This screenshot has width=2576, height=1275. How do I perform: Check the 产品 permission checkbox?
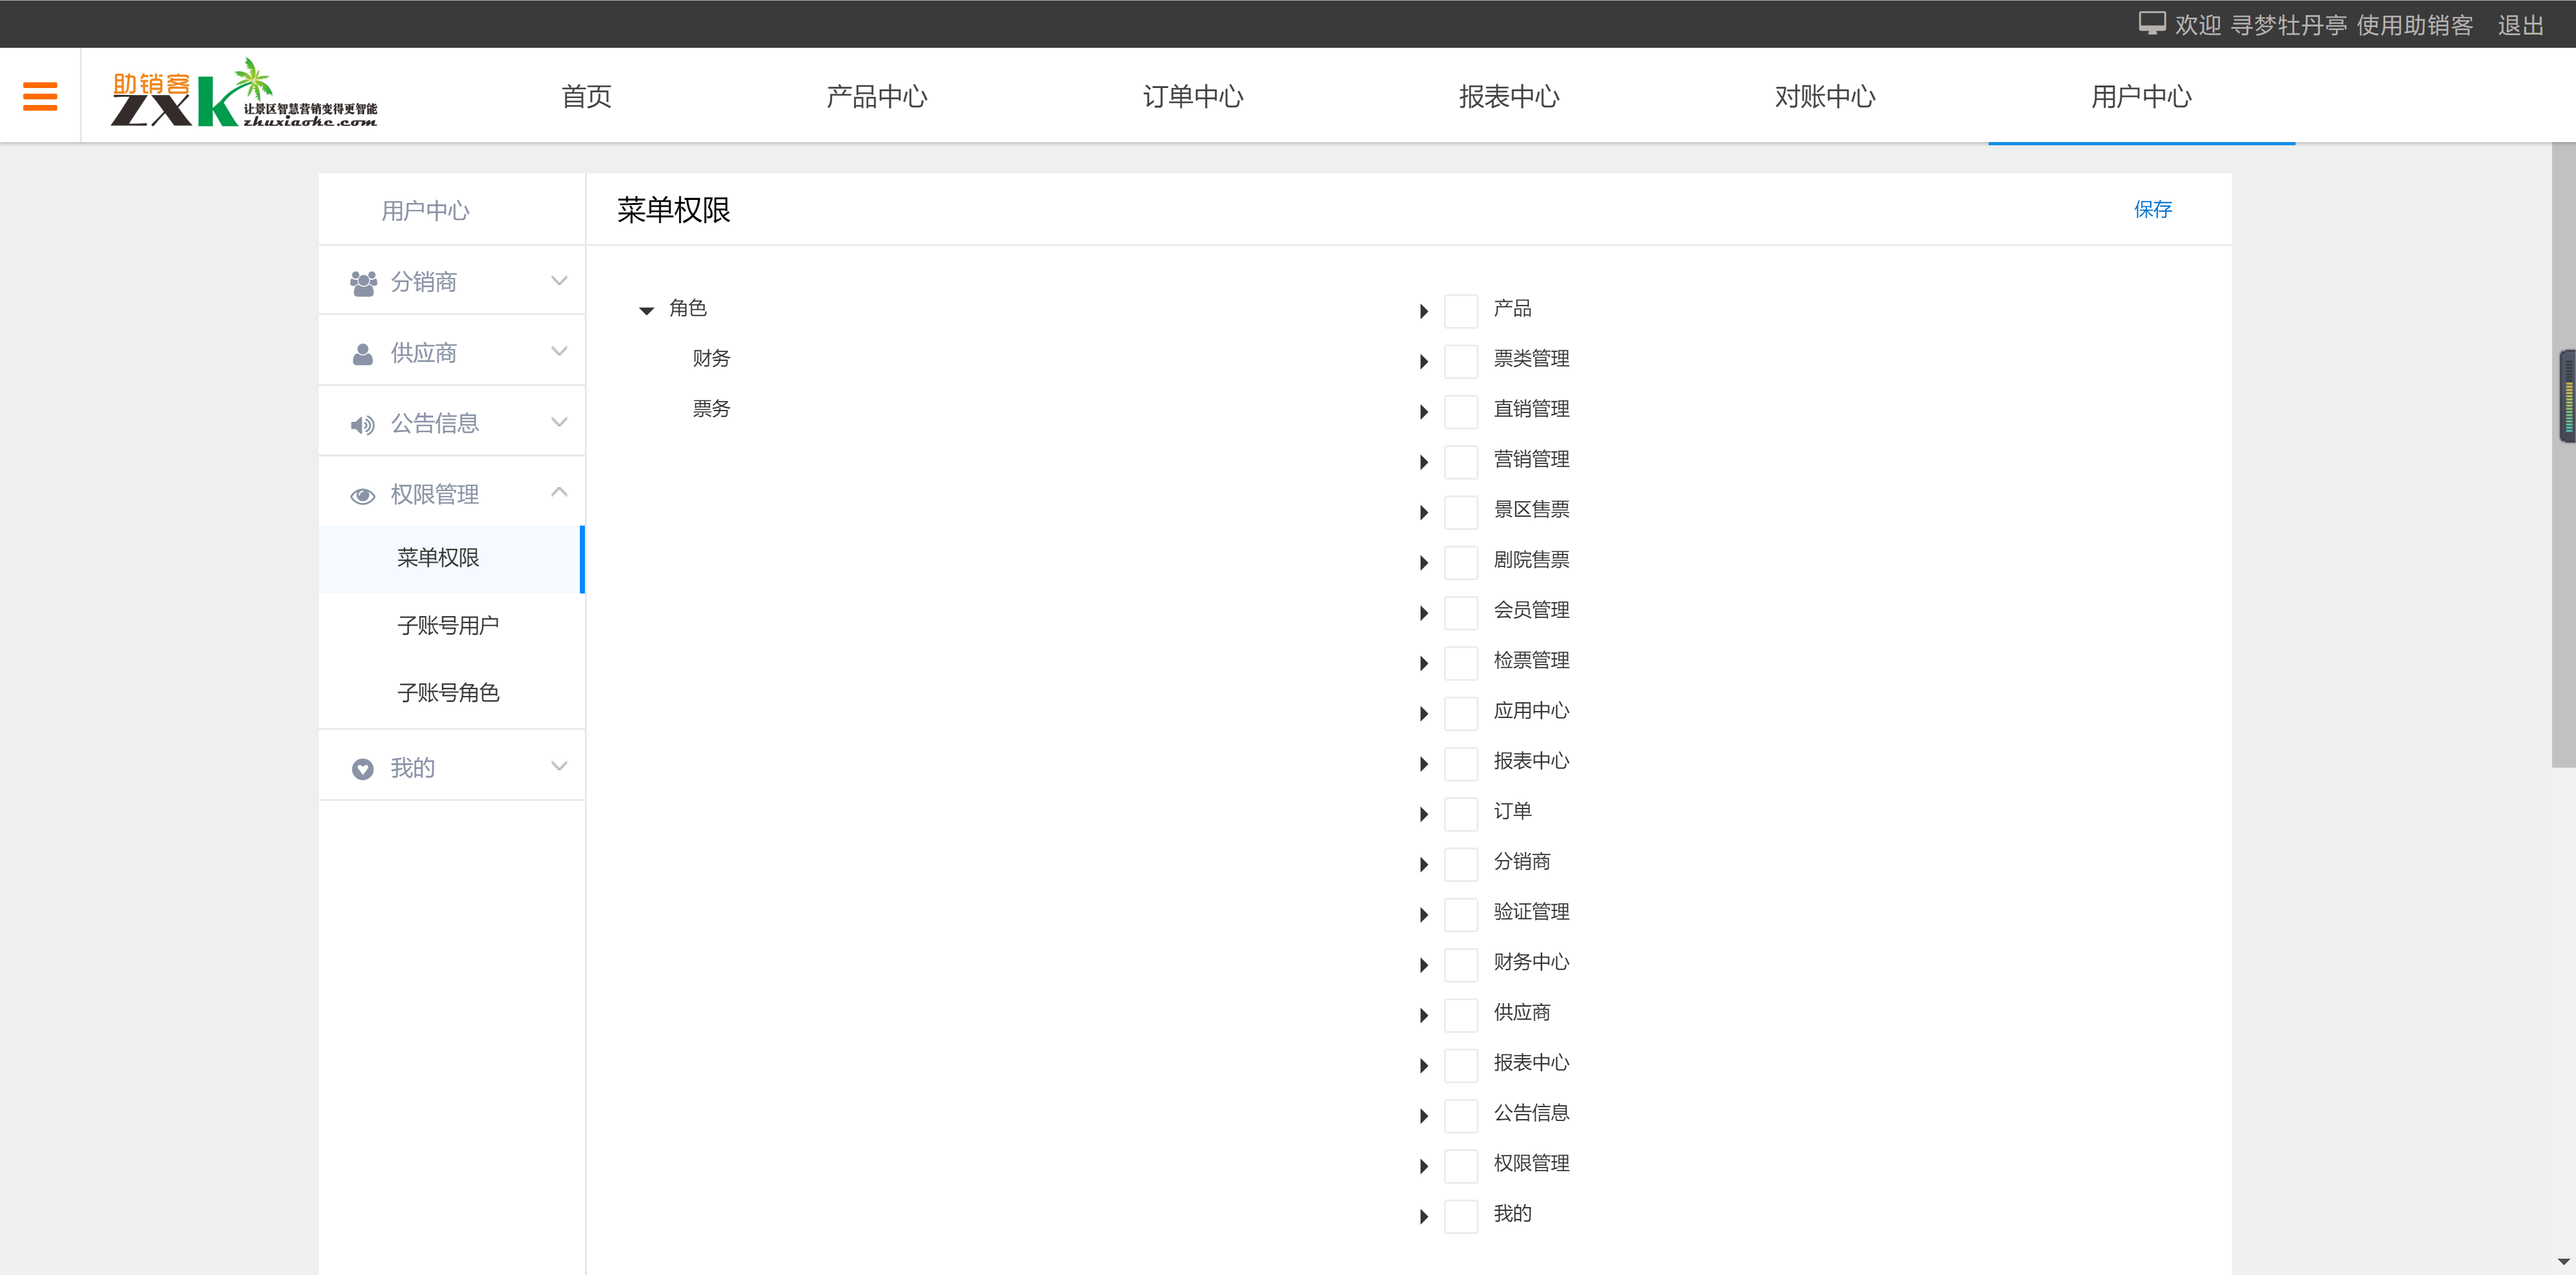(1461, 310)
